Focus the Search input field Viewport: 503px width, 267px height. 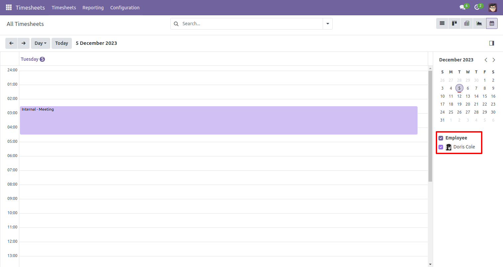[x=251, y=24]
